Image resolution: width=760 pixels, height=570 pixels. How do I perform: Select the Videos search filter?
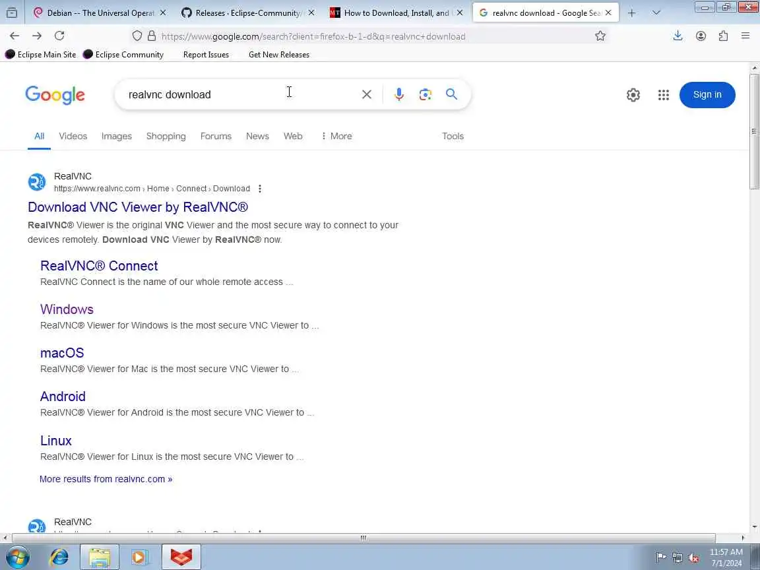[x=73, y=136]
